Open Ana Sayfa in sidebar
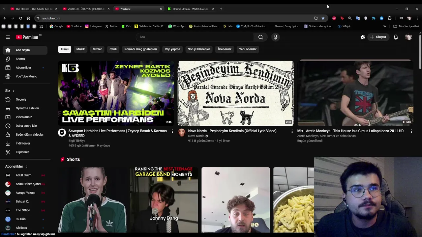The width and height of the screenshot is (422, 237). 25,50
